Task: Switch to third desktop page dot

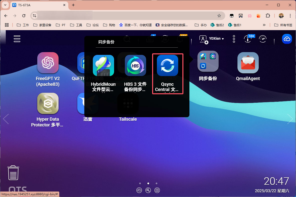Action: pos(156,183)
